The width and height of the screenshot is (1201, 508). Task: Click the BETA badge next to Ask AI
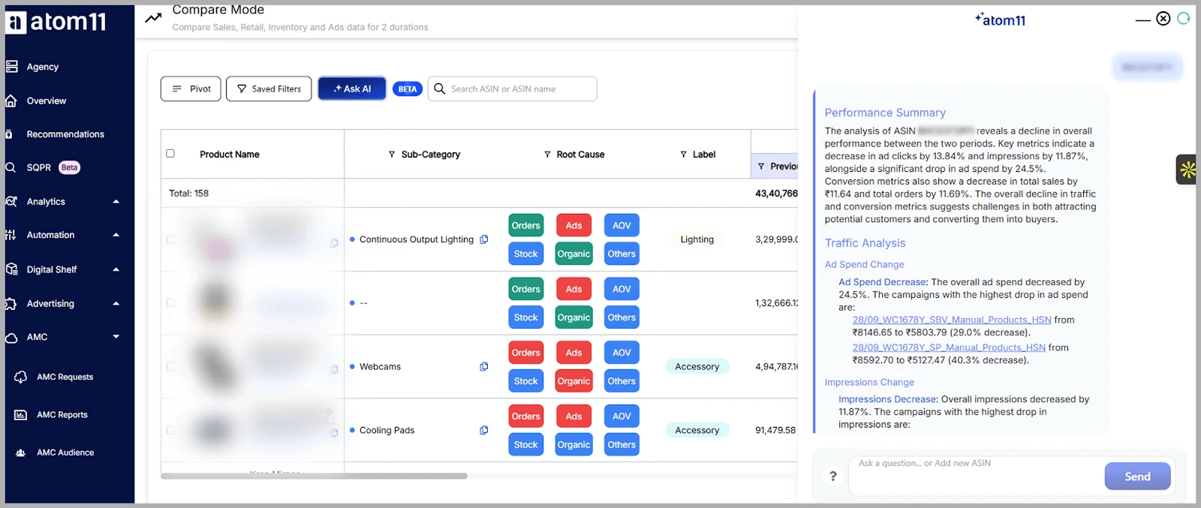click(x=408, y=89)
